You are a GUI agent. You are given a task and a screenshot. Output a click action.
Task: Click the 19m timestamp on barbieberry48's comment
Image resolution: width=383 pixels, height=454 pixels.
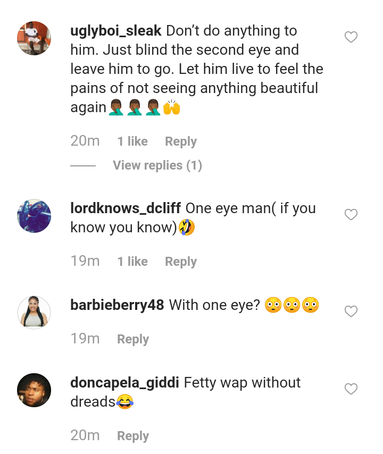[85, 339]
